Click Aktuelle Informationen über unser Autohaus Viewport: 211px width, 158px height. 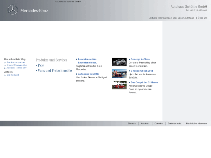click(172, 18)
